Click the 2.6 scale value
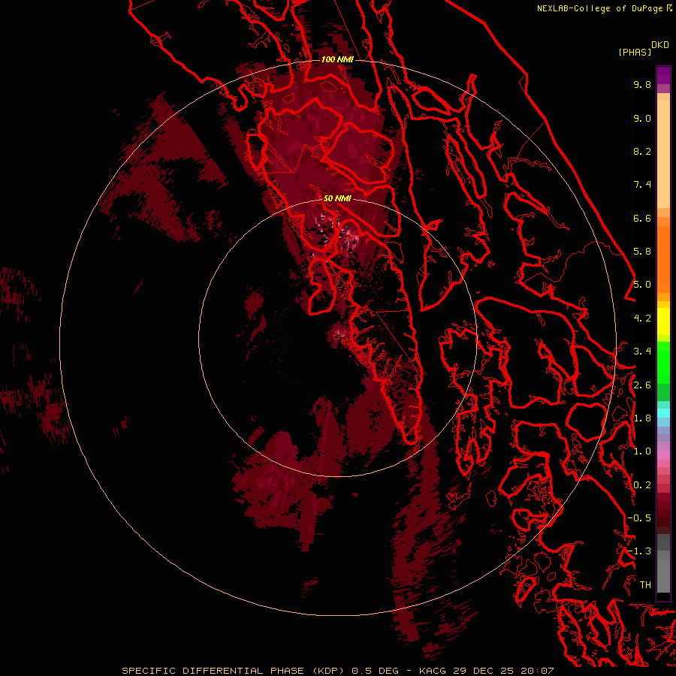 click(642, 385)
